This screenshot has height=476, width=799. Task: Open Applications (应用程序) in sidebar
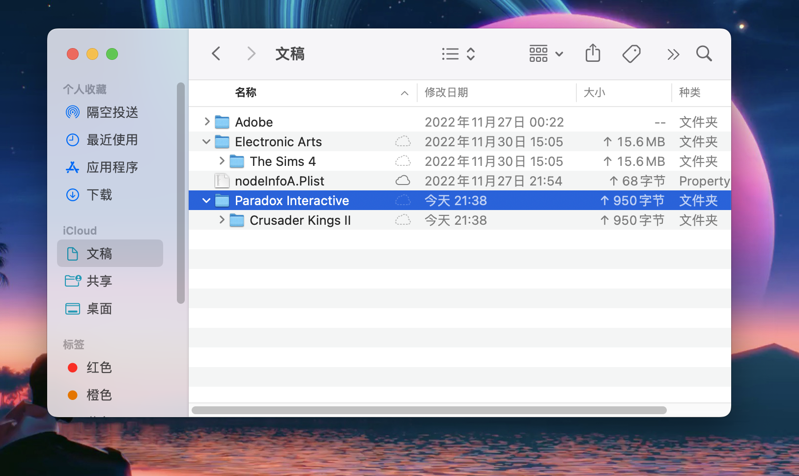(110, 167)
